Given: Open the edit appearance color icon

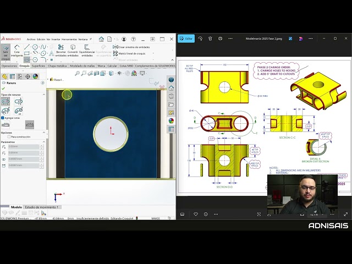Looking at the screenshot, I should tap(134, 73).
